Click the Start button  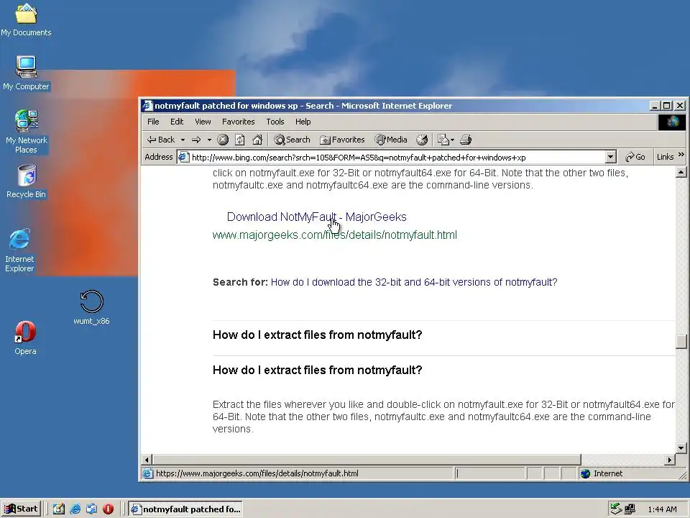[x=21, y=509]
